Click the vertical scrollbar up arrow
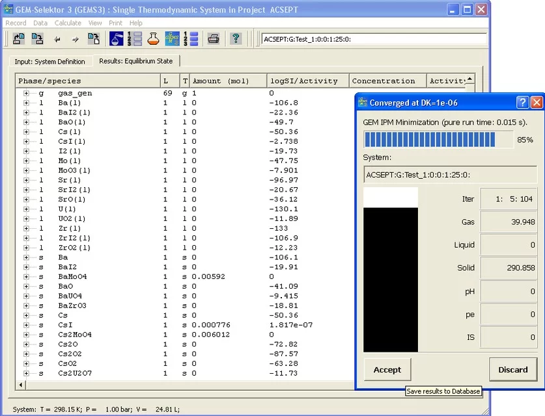The height and width of the screenshot is (416, 545). (x=470, y=79)
